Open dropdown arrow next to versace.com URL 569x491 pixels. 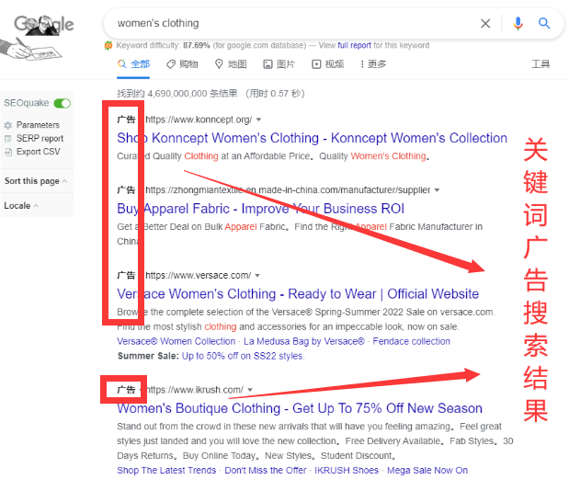coord(257,276)
